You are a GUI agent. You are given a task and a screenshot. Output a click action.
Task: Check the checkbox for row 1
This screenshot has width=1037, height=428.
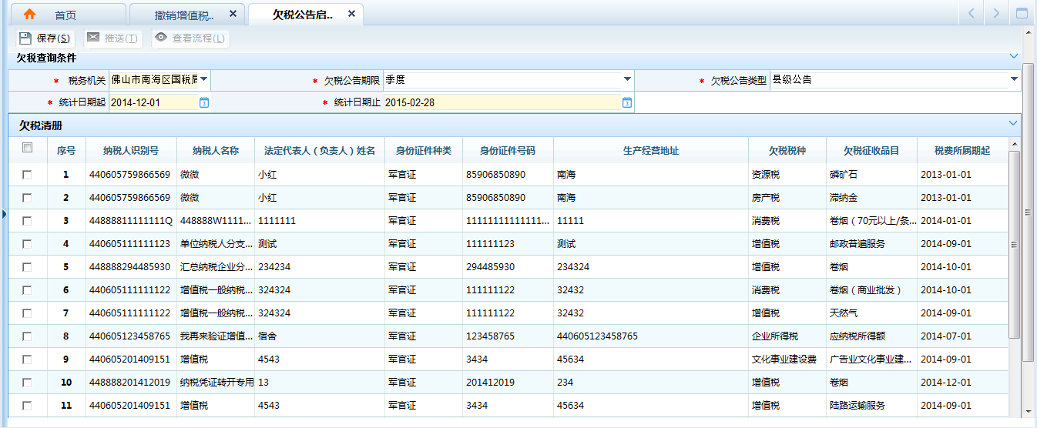click(28, 175)
